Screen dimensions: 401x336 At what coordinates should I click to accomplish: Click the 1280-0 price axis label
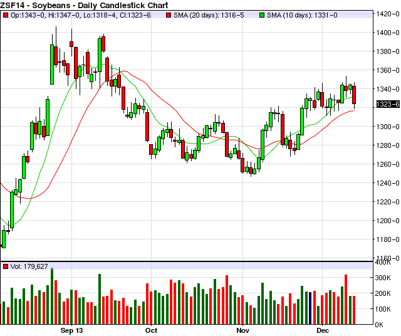pos(388,145)
